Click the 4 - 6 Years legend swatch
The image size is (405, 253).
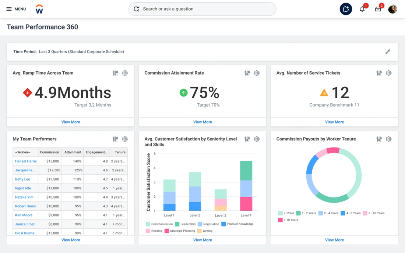tap(343, 213)
